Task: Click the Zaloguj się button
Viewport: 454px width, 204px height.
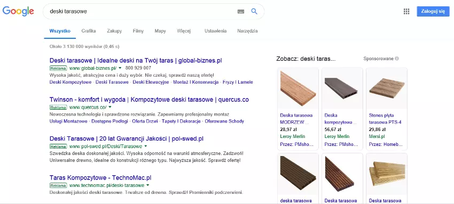Action: tap(433, 11)
